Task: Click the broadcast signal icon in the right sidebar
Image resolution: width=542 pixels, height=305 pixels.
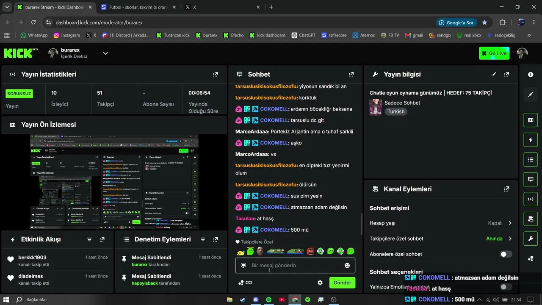Action: coord(531,199)
